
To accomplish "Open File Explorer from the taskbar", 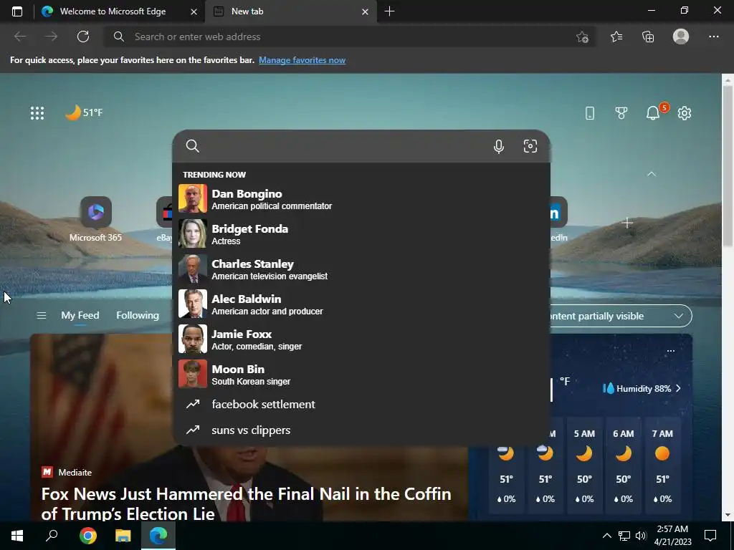I will (123, 536).
